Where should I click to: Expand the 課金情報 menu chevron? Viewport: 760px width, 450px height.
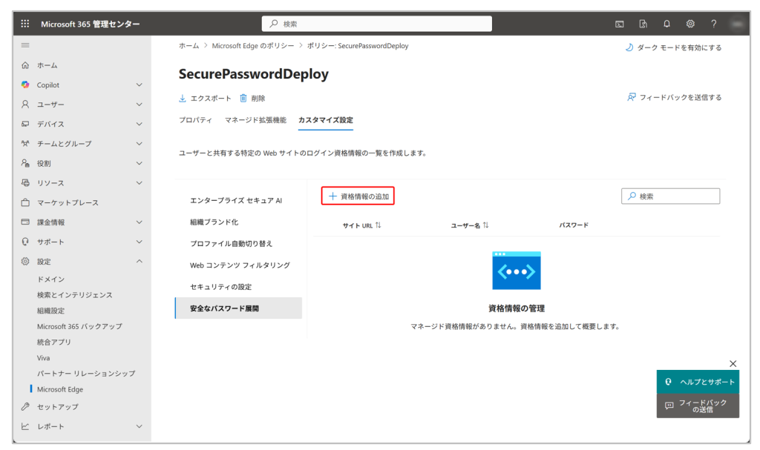[x=139, y=222]
